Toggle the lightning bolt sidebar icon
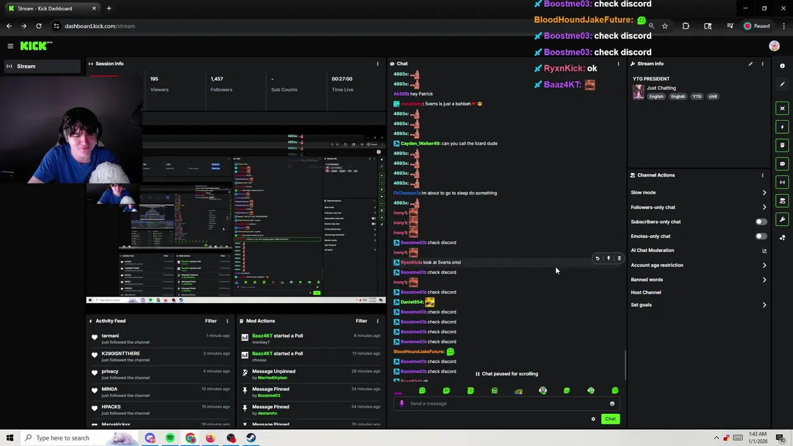This screenshot has width=793, height=446. click(x=782, y=127)
